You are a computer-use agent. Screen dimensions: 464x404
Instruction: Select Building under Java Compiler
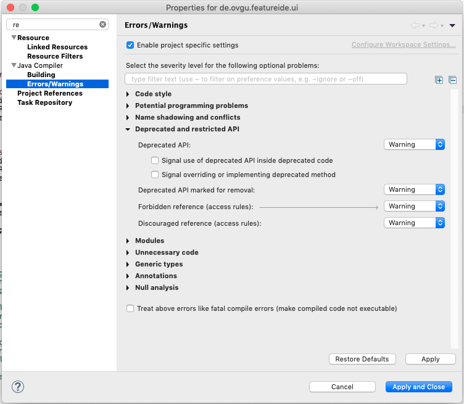point(41,75)
